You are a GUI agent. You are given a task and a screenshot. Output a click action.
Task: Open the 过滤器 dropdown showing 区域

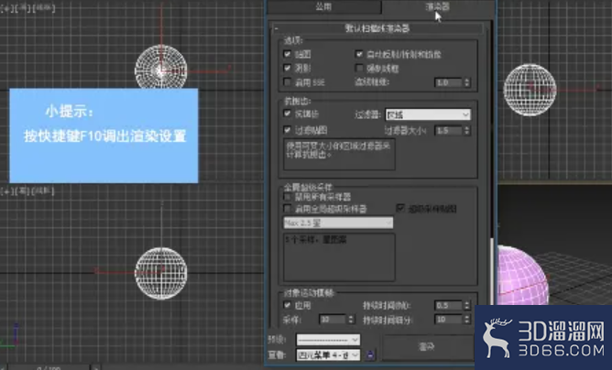click(428, 114)
